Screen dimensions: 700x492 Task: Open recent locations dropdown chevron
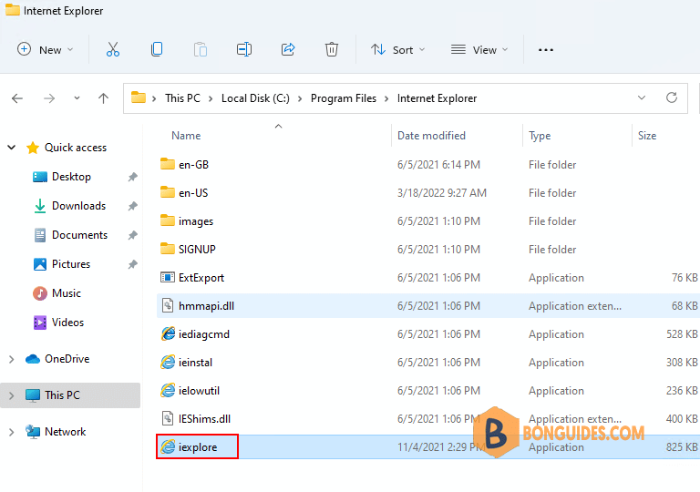click(x=77, y=98)
